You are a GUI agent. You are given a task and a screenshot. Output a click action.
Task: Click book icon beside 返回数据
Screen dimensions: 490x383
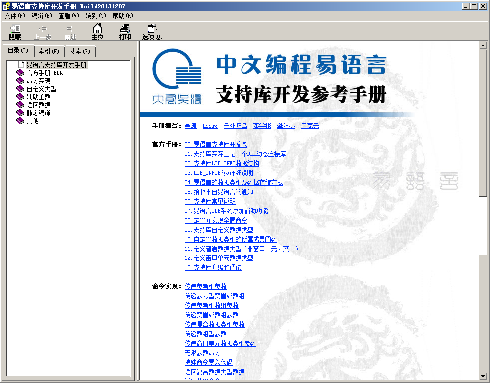tap(20, 105)
